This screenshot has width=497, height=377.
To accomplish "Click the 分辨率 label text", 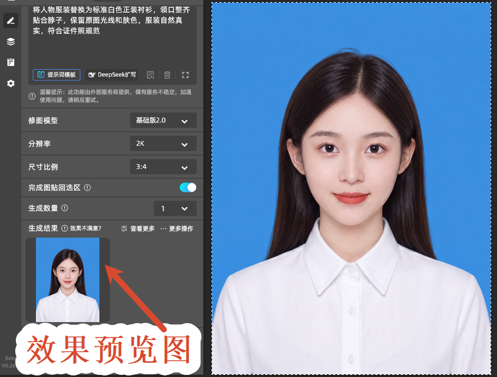I will pos(39,144).
